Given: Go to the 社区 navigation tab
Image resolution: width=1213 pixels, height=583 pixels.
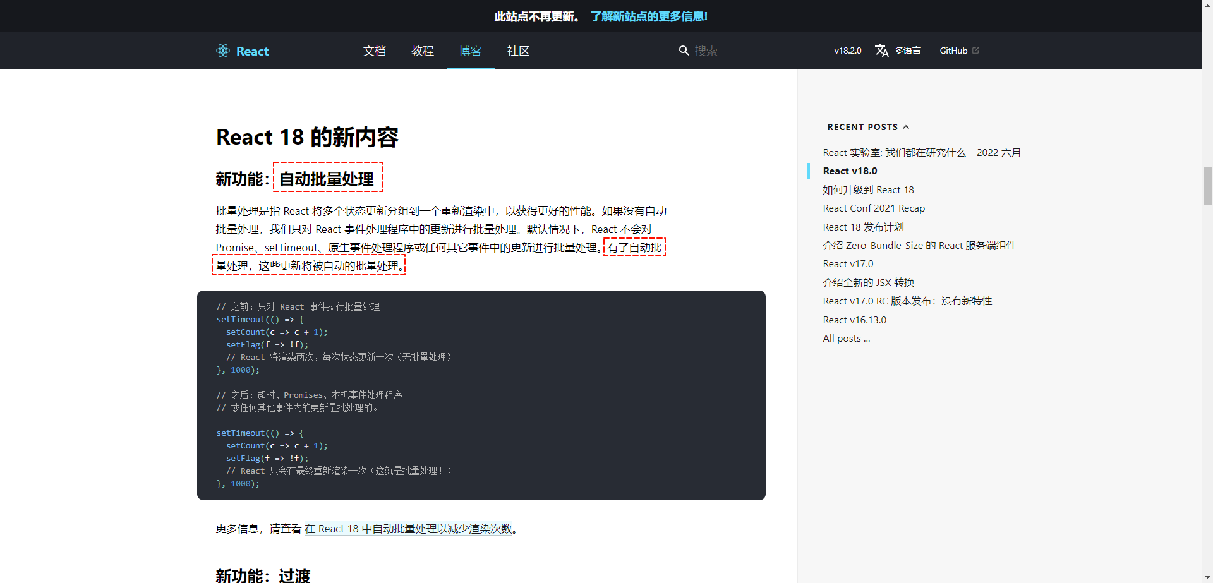Looking at the screenshot, I should click(518, 51).
